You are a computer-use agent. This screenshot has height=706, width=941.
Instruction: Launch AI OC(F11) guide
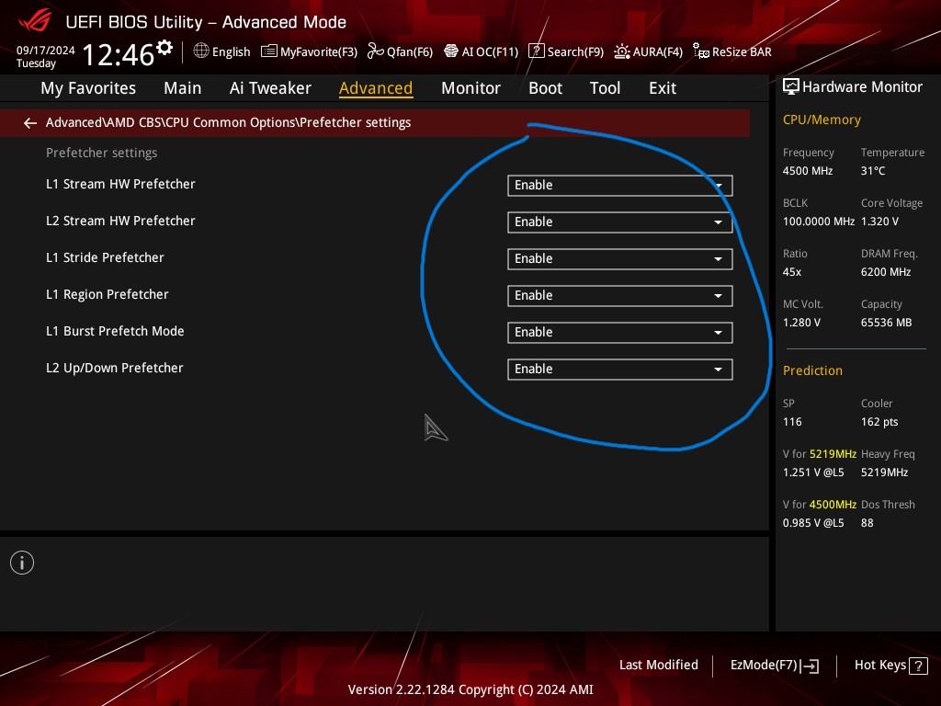481,51
